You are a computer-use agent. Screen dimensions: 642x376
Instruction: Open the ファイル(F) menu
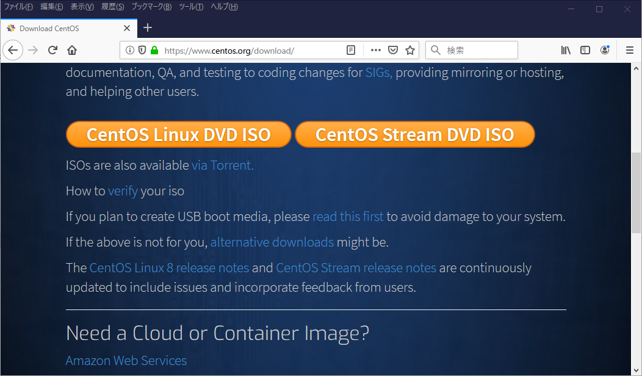(18, 7)
